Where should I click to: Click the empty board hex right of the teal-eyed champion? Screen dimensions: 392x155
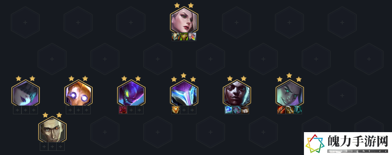(x=342, y=96)
